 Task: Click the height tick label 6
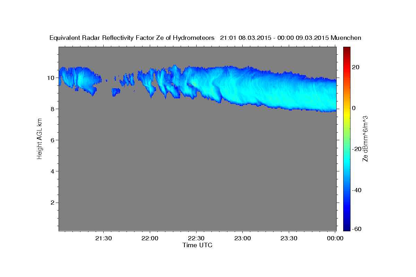[53, 140]
